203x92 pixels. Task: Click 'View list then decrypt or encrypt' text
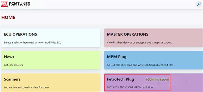click(140, 42)
